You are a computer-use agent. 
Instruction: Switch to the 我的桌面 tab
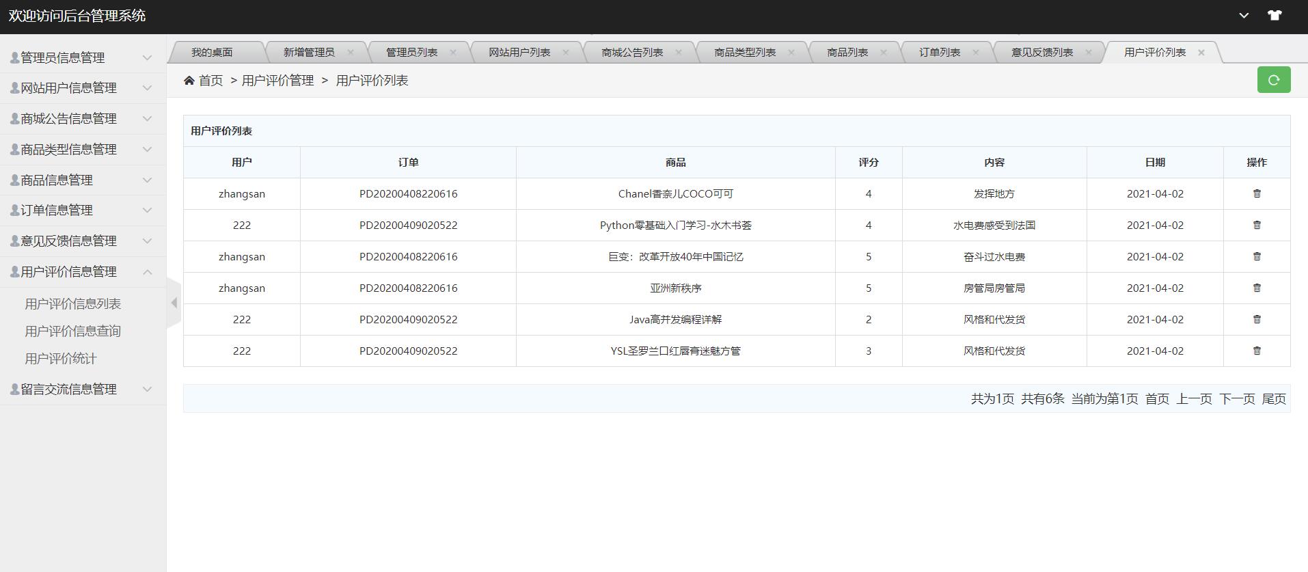click(212, 52)
